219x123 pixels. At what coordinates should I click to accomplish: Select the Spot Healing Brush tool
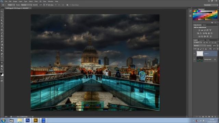click(2, 30)
